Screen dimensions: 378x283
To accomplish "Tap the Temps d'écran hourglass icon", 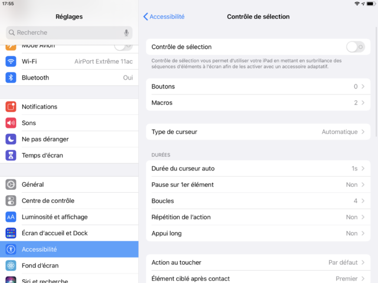I will [x=11, y=155].
